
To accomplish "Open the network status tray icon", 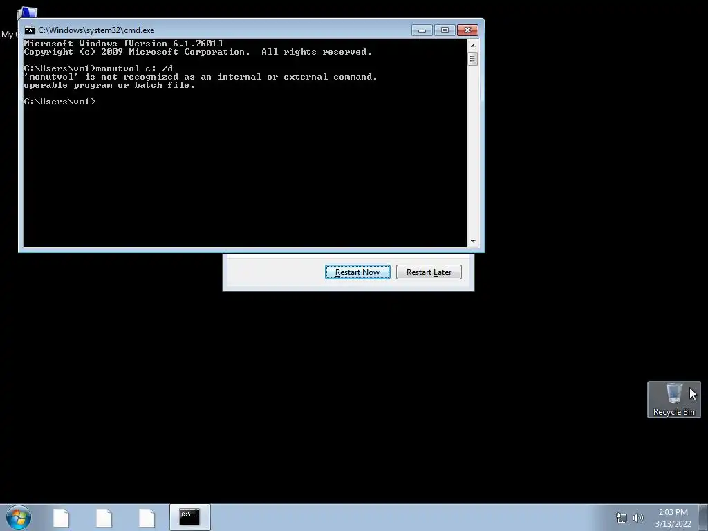I will click(x=622, y=518).
